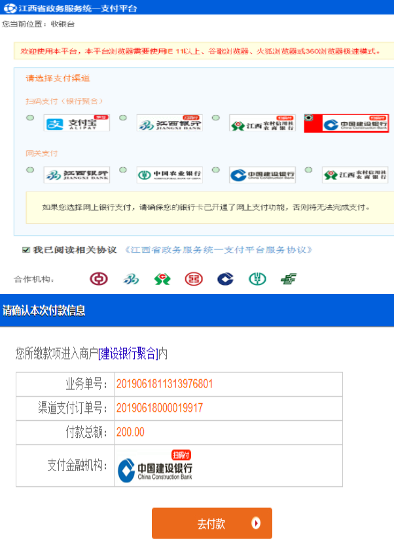Image resolution: width=394 pixels, height=547 pixels.
Task: Click the highlighted China Construction Bank scan logo
Action: [x=355, y=123]
